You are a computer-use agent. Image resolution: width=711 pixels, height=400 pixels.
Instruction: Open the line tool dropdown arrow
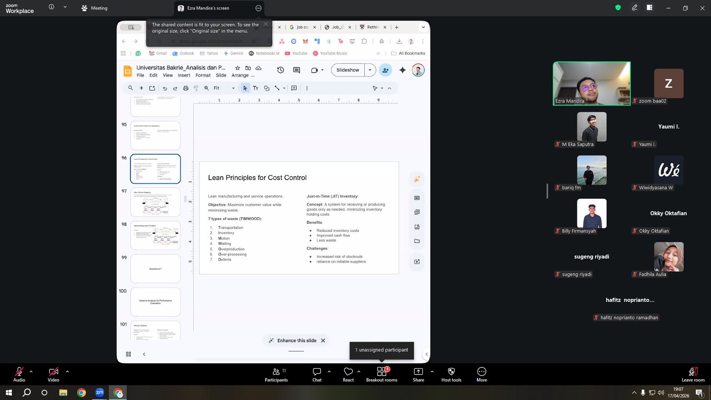click(284, 88)
